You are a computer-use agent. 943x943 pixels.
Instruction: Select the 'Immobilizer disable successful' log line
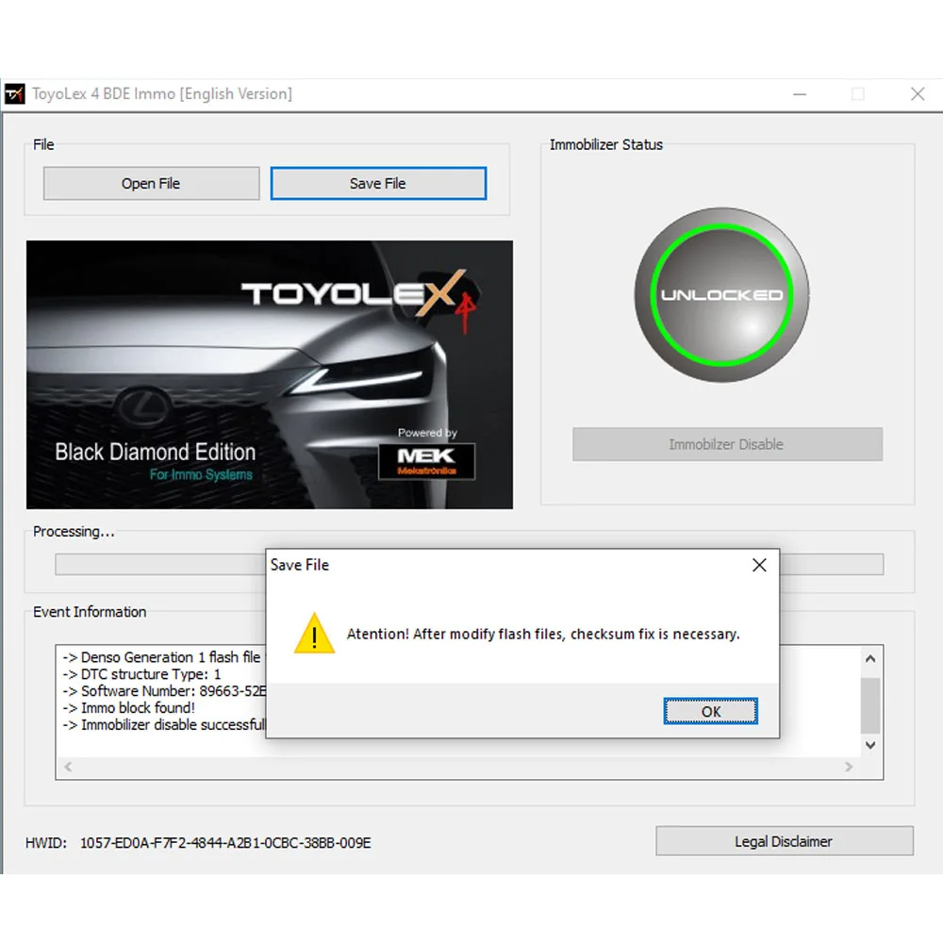coord(163,724)
